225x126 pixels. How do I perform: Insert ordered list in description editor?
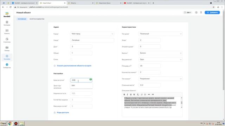tap(142, 94)
